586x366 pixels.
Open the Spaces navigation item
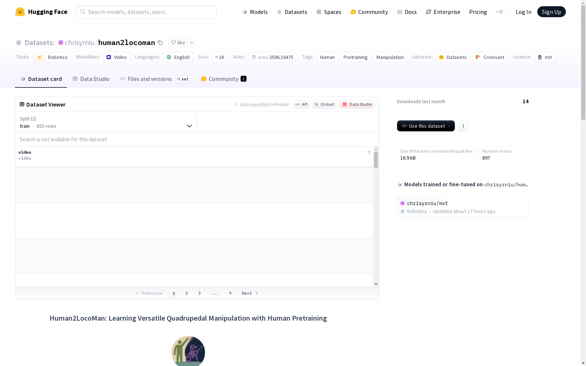coord(329,12)
